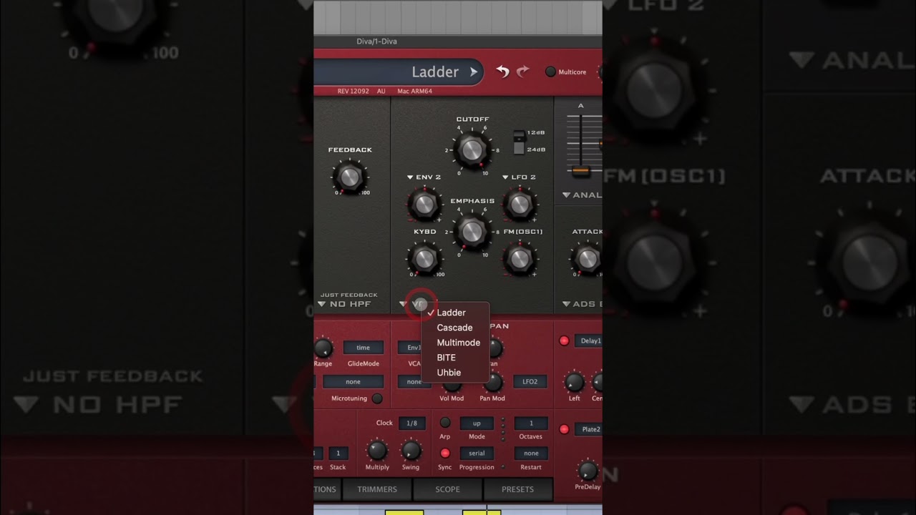Viewport: 916px width, 515px height.
Task: Switch to the PRESETS tab
Action: [x=517, y=489]
